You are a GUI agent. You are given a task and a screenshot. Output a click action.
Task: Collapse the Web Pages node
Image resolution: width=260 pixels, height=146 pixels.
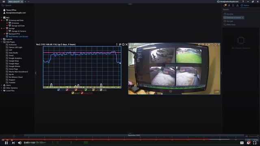click(x=2, y=42)
